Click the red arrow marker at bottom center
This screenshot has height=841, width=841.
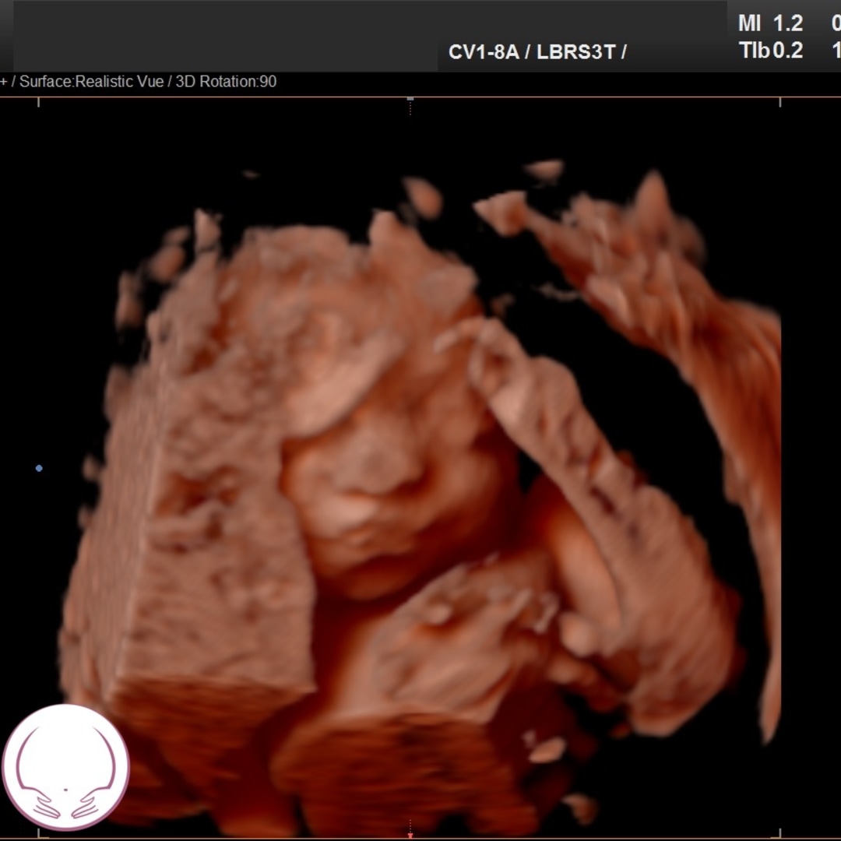[x=410, y=835]
